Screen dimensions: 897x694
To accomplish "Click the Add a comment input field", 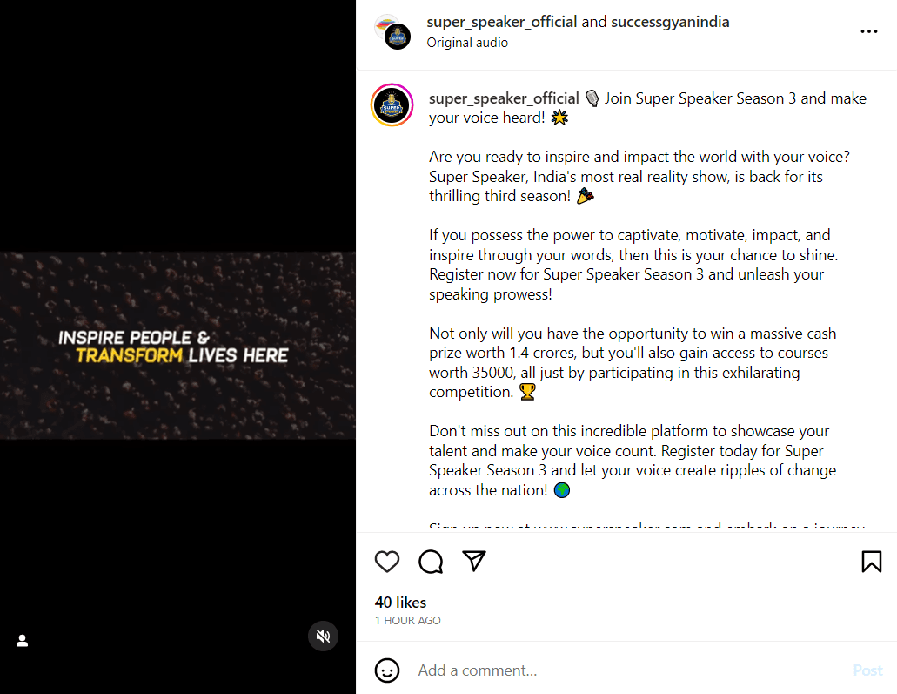I will coord(522,670).
